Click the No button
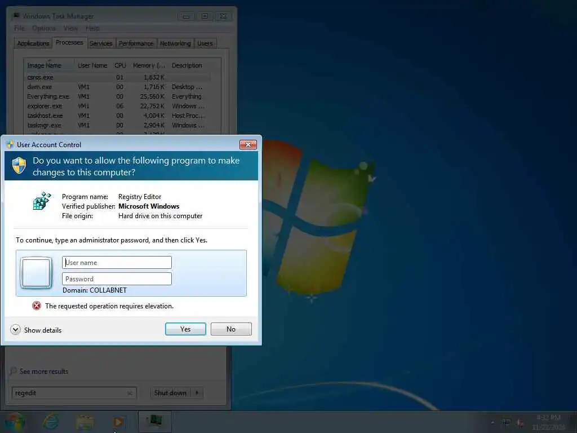Viewport: 577px width, 433px height. click(231, 329)
